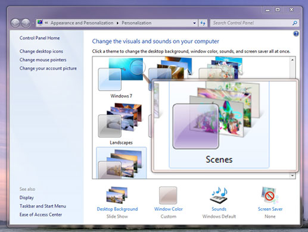Click the search magnifier icon
Screen dimensions: 308x232
coord(295,23)
